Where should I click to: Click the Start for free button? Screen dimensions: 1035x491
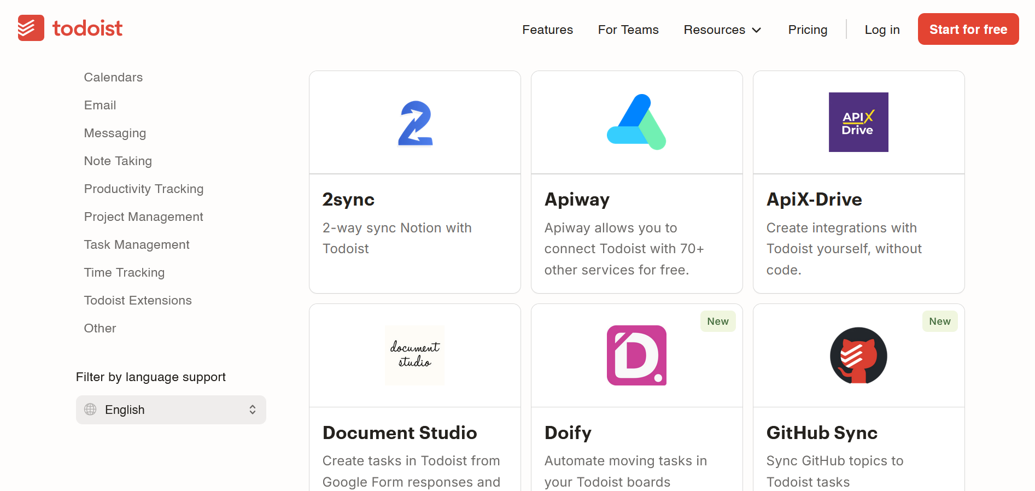tap(968, 29)
